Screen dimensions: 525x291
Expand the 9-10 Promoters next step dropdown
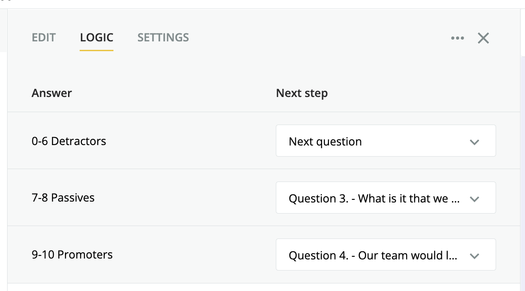(x=385, y=255)
